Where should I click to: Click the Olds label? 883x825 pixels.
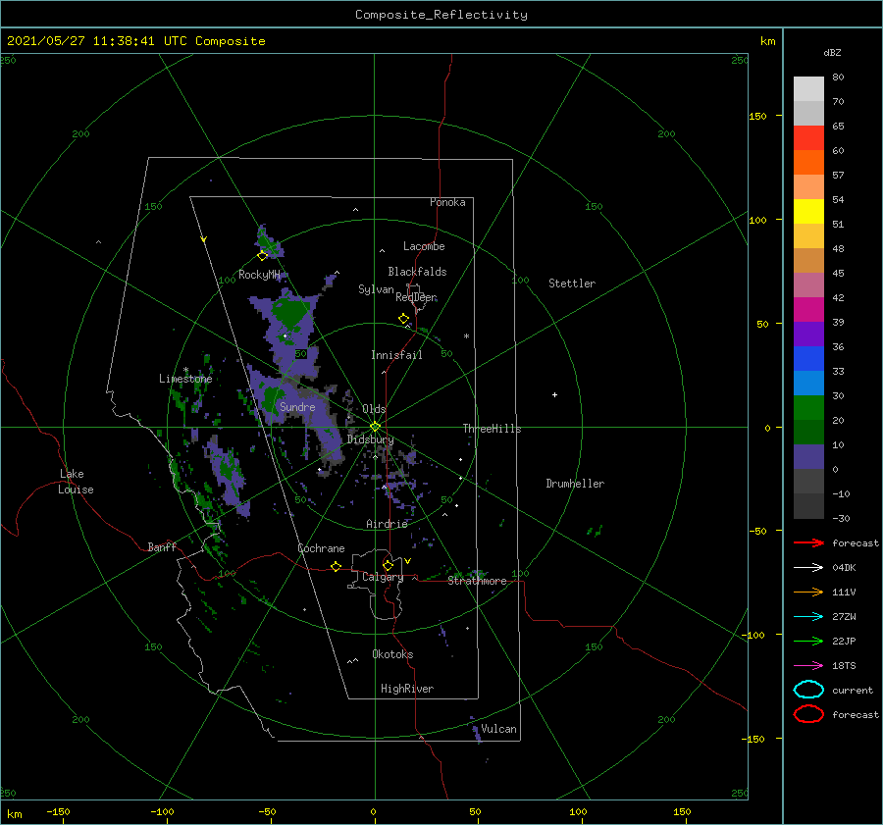(x=374, y=409)
